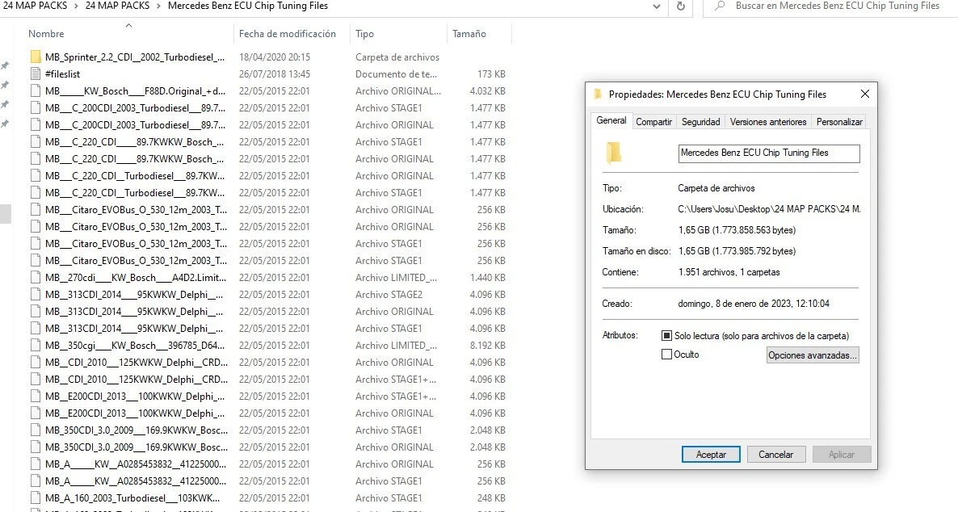The height and width of the screenshot is (512, 958).
Task: Click Carpeta de archivos type cell in list
Action: click(397, 57)
